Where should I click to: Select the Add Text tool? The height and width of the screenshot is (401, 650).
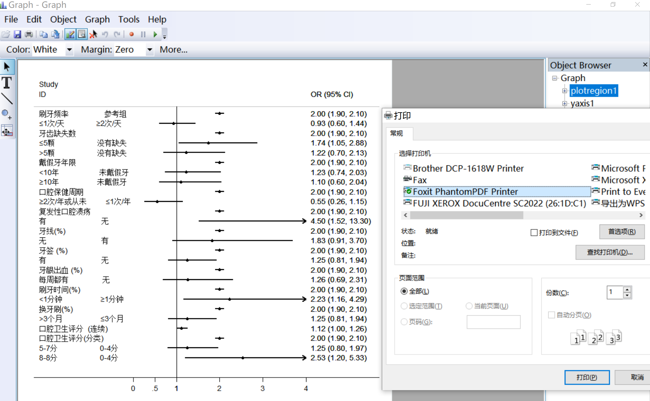7,82
